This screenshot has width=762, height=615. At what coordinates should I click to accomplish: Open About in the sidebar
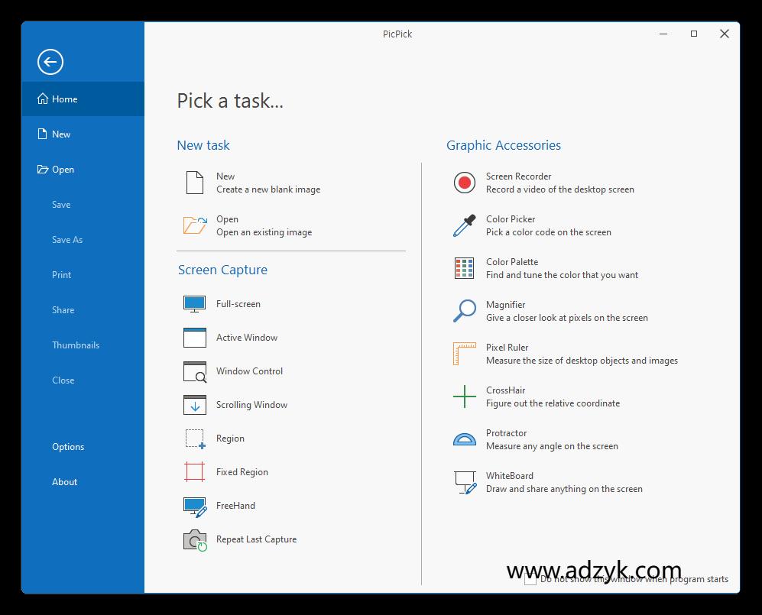tap(83, 482)
